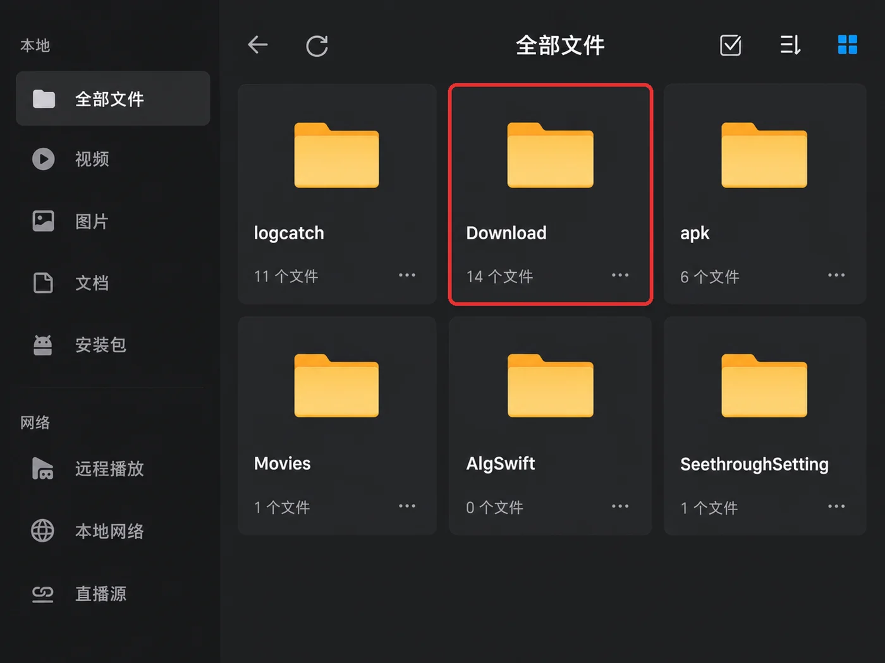Click the apk folder name
Image resolution: width=885 pixels, height=663 pixels.
click(x=695, y=234)
